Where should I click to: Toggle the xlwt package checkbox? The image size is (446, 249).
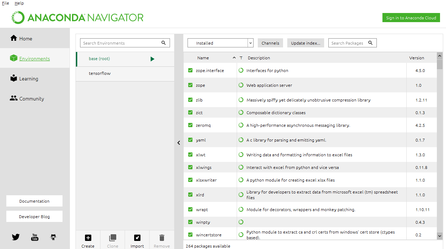coord(190,155)
